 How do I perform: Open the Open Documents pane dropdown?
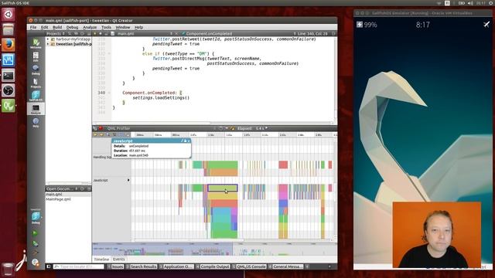pyautogui.click(x=62, y=188)
